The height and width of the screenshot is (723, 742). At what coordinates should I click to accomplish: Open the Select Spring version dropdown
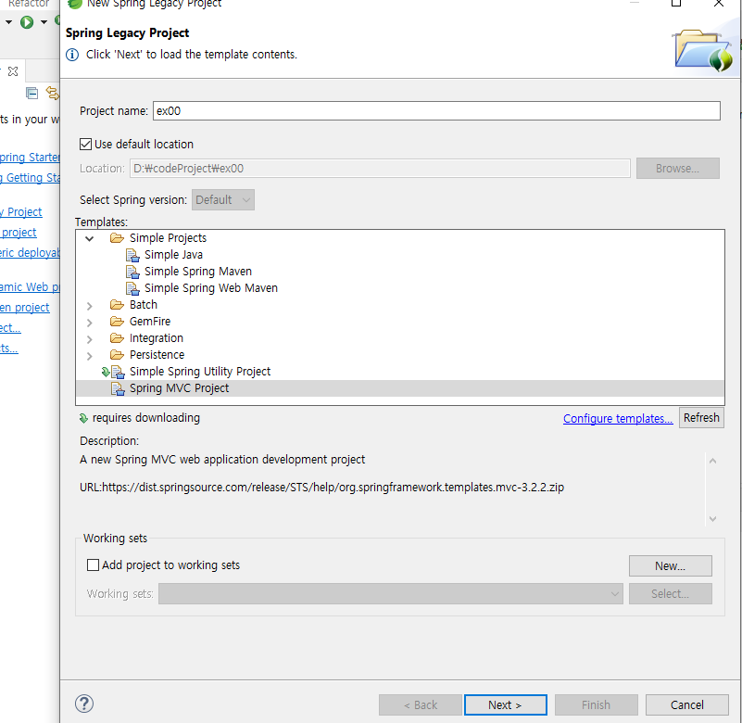point(223,200)
